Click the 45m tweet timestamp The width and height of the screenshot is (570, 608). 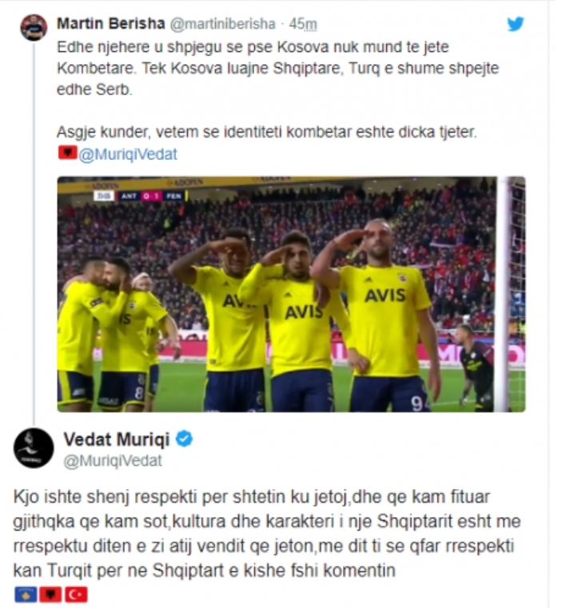click(303, 24)
